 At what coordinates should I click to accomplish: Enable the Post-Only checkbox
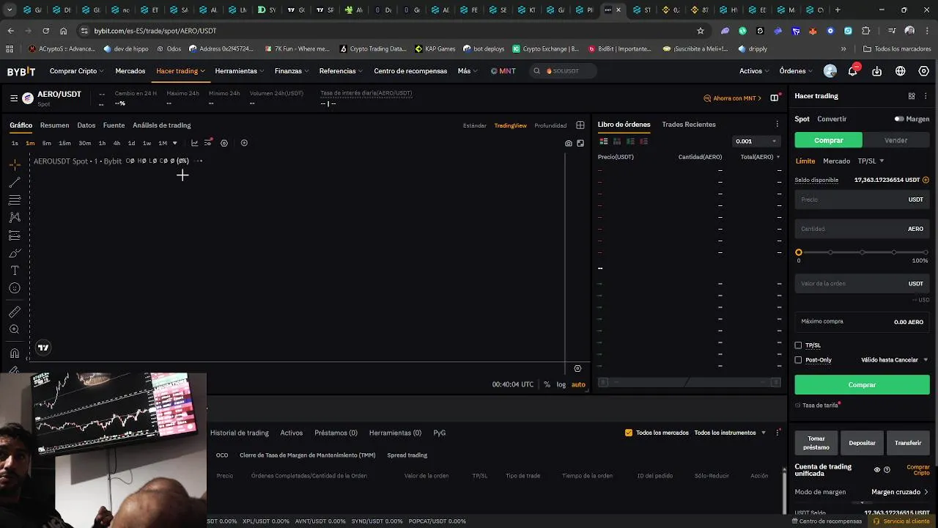(799, 360)
